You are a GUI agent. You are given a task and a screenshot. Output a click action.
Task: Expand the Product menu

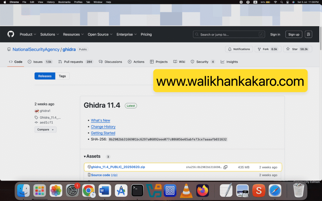(x=28, y=35)
